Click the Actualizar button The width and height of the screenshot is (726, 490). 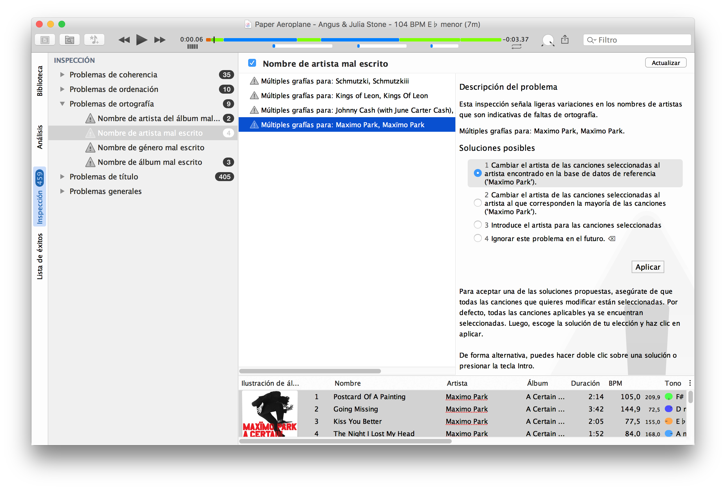(666, 63)
